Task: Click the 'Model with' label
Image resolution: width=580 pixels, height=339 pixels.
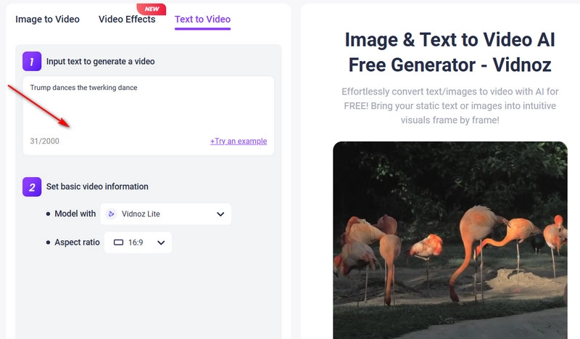Action: tap(75, 213)
